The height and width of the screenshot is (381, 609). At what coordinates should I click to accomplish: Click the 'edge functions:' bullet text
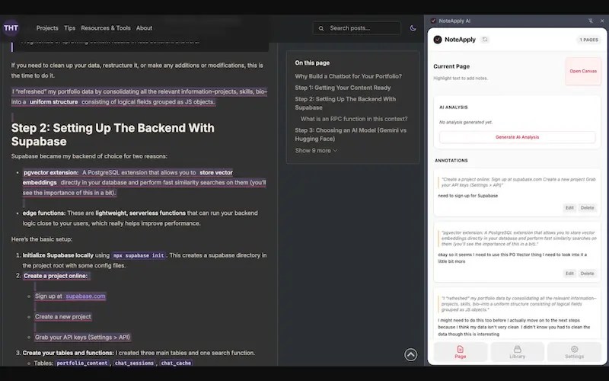coord(44,213)
